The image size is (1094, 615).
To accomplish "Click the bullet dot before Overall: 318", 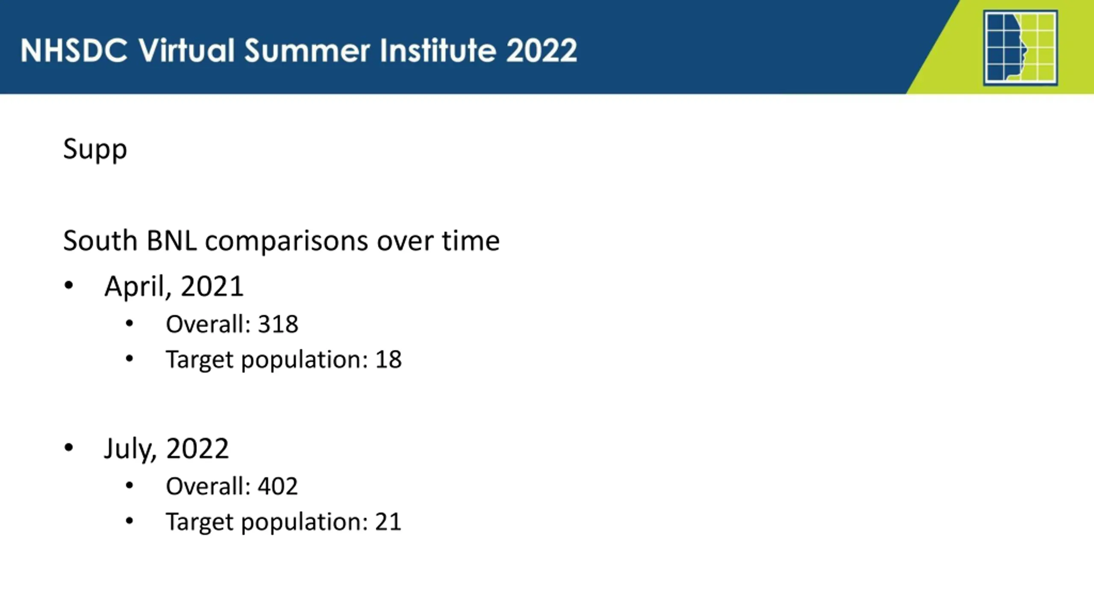I will 129,323.
